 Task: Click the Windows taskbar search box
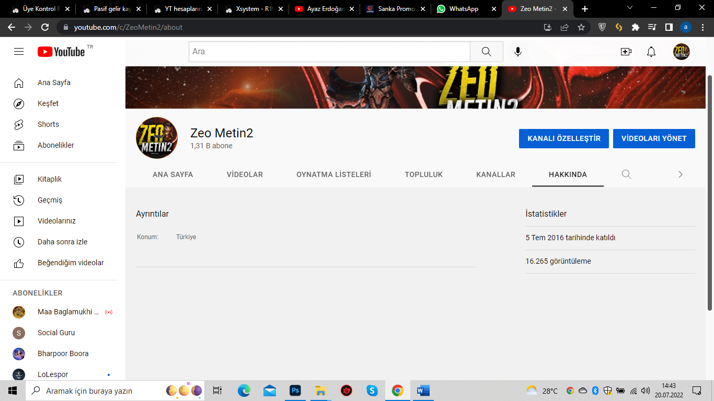point(115,391)
